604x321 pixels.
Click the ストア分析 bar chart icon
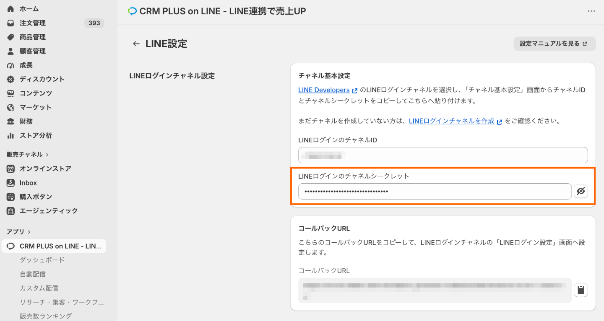coord(11,136)
